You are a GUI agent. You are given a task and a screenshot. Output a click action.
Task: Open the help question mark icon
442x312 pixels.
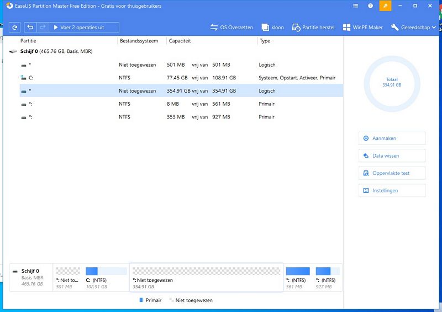[370, 6]
